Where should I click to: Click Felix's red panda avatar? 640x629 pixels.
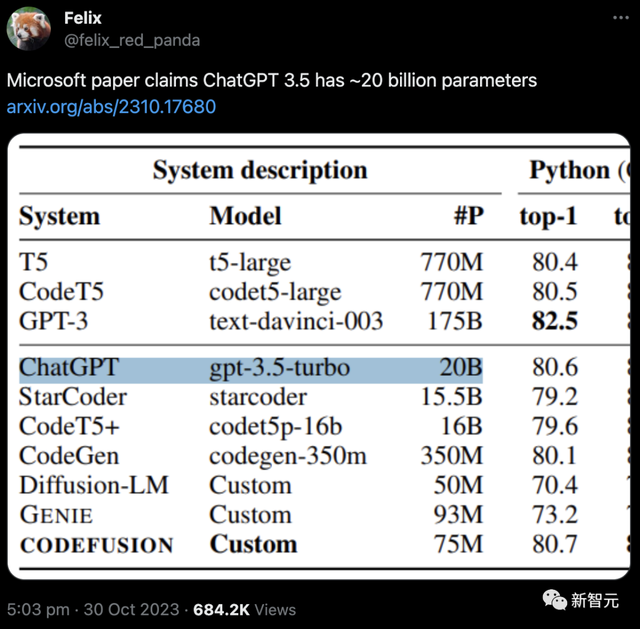click(x=28, y=28)
